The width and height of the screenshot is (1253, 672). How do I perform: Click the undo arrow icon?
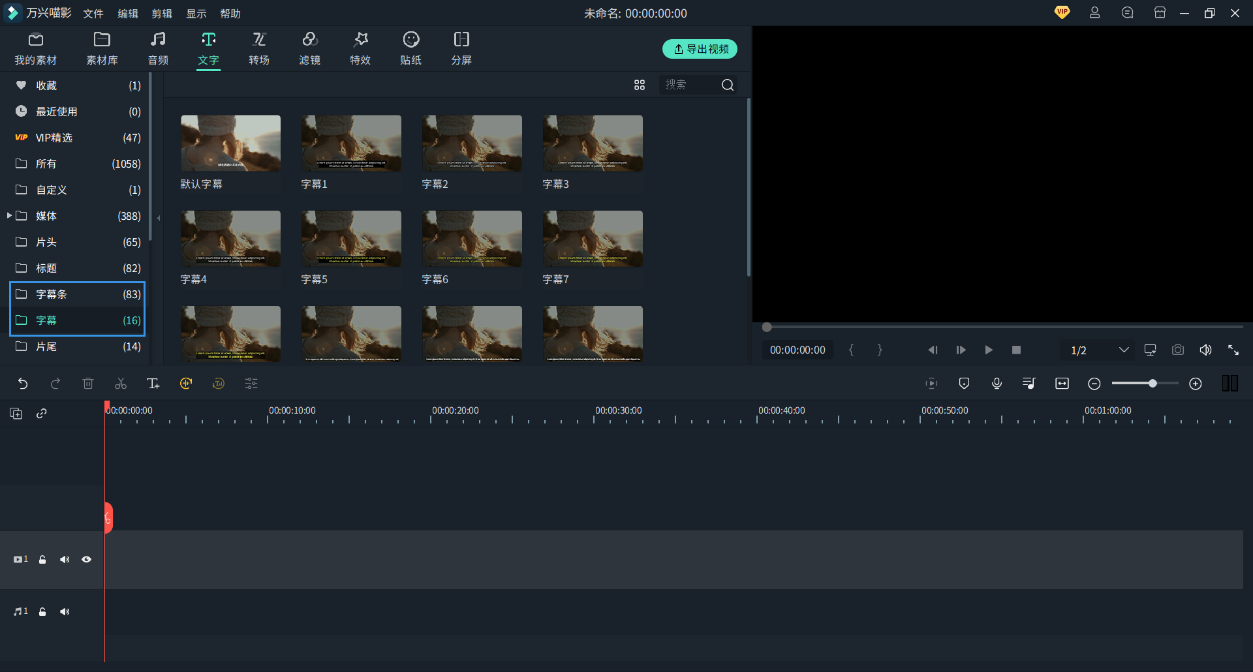click(x=23, y=384)
